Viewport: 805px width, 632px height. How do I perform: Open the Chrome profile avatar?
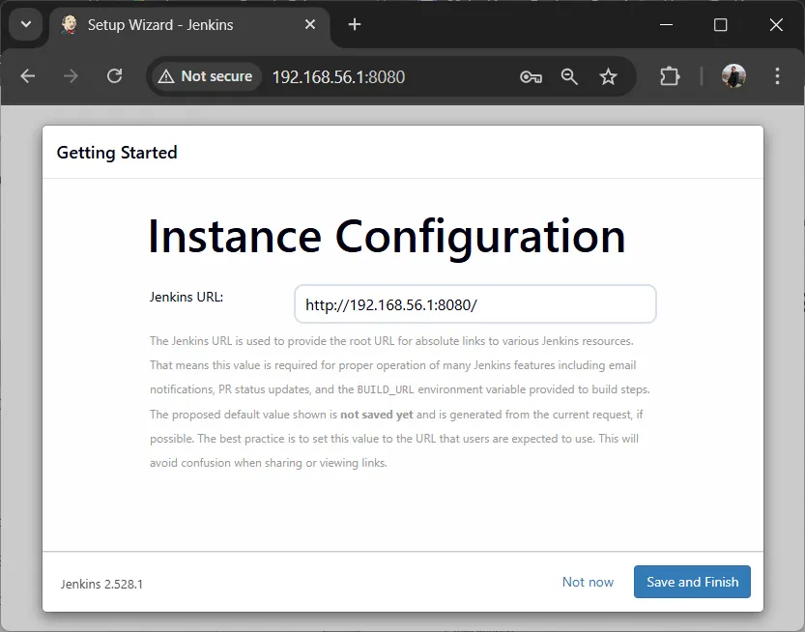click(734, 76)
